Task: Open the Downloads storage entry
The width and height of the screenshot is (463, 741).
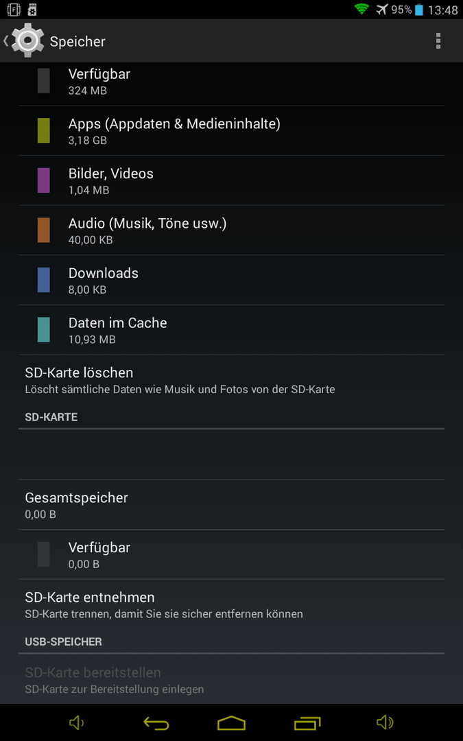Action: coord(232,280)
